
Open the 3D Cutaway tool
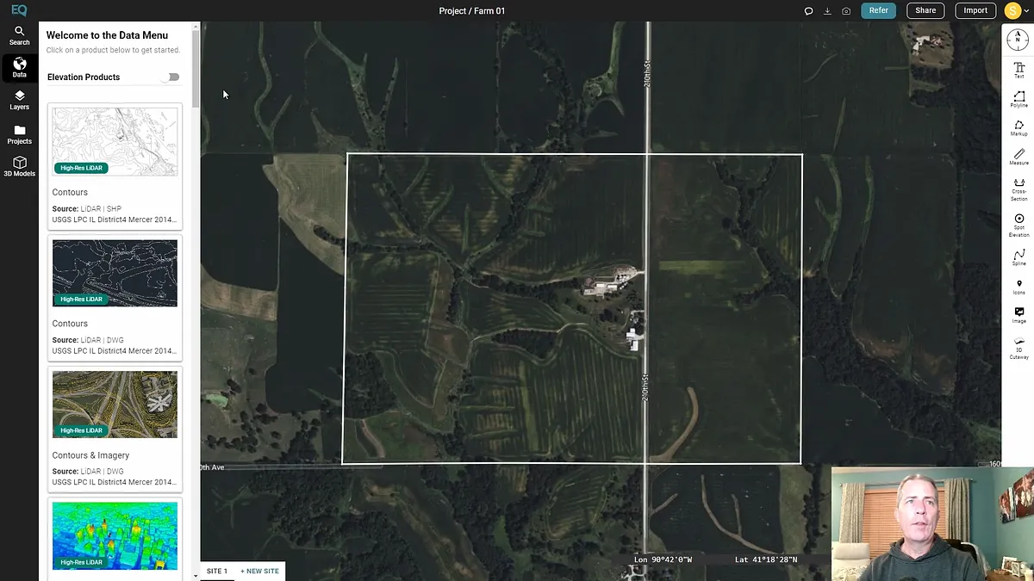tap(1018, 346)
